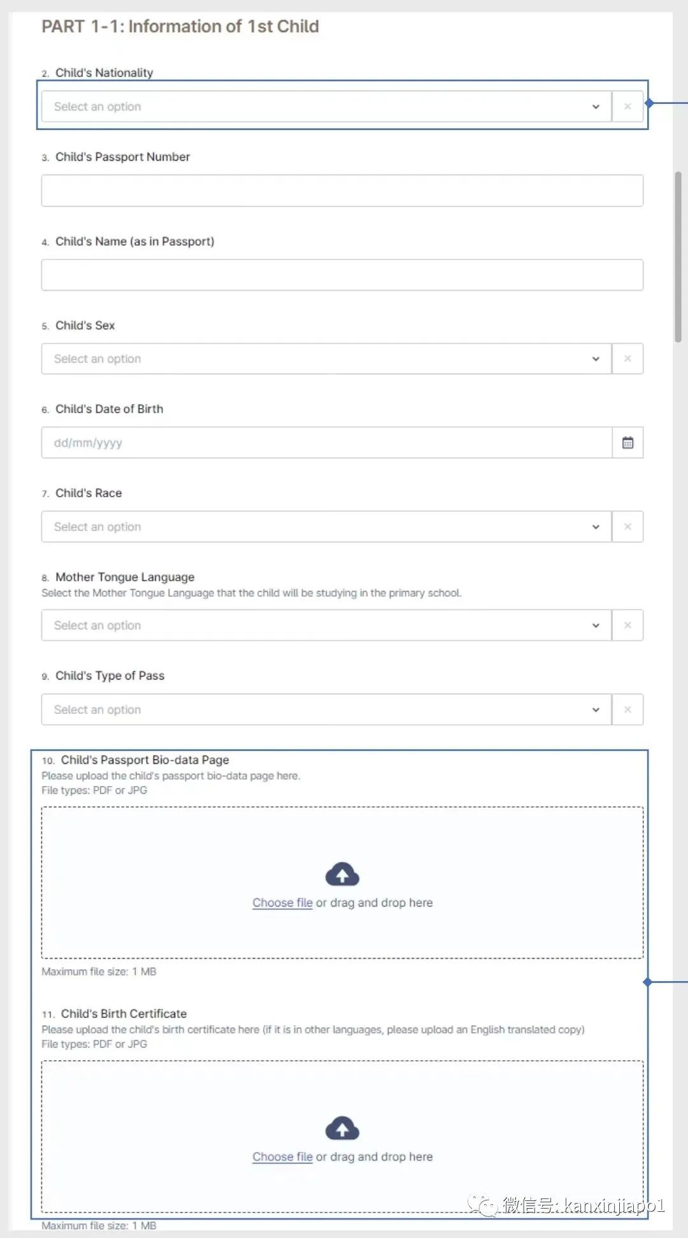Open the Mother Tongue Language dropdown
688x1238 pixels.
pyautogui.click(x=326, y=625)
